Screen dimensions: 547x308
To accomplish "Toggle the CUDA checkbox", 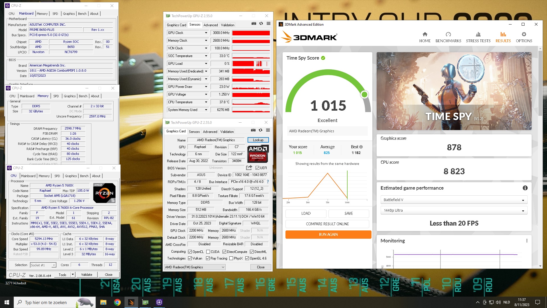I will [208, 252].
